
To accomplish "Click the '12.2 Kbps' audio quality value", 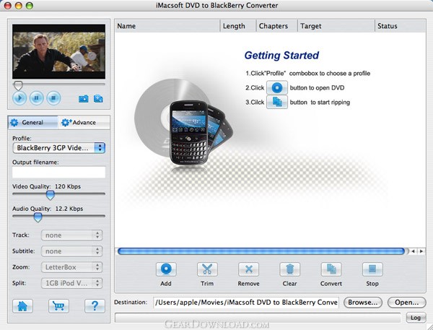I will pos(69,209).
